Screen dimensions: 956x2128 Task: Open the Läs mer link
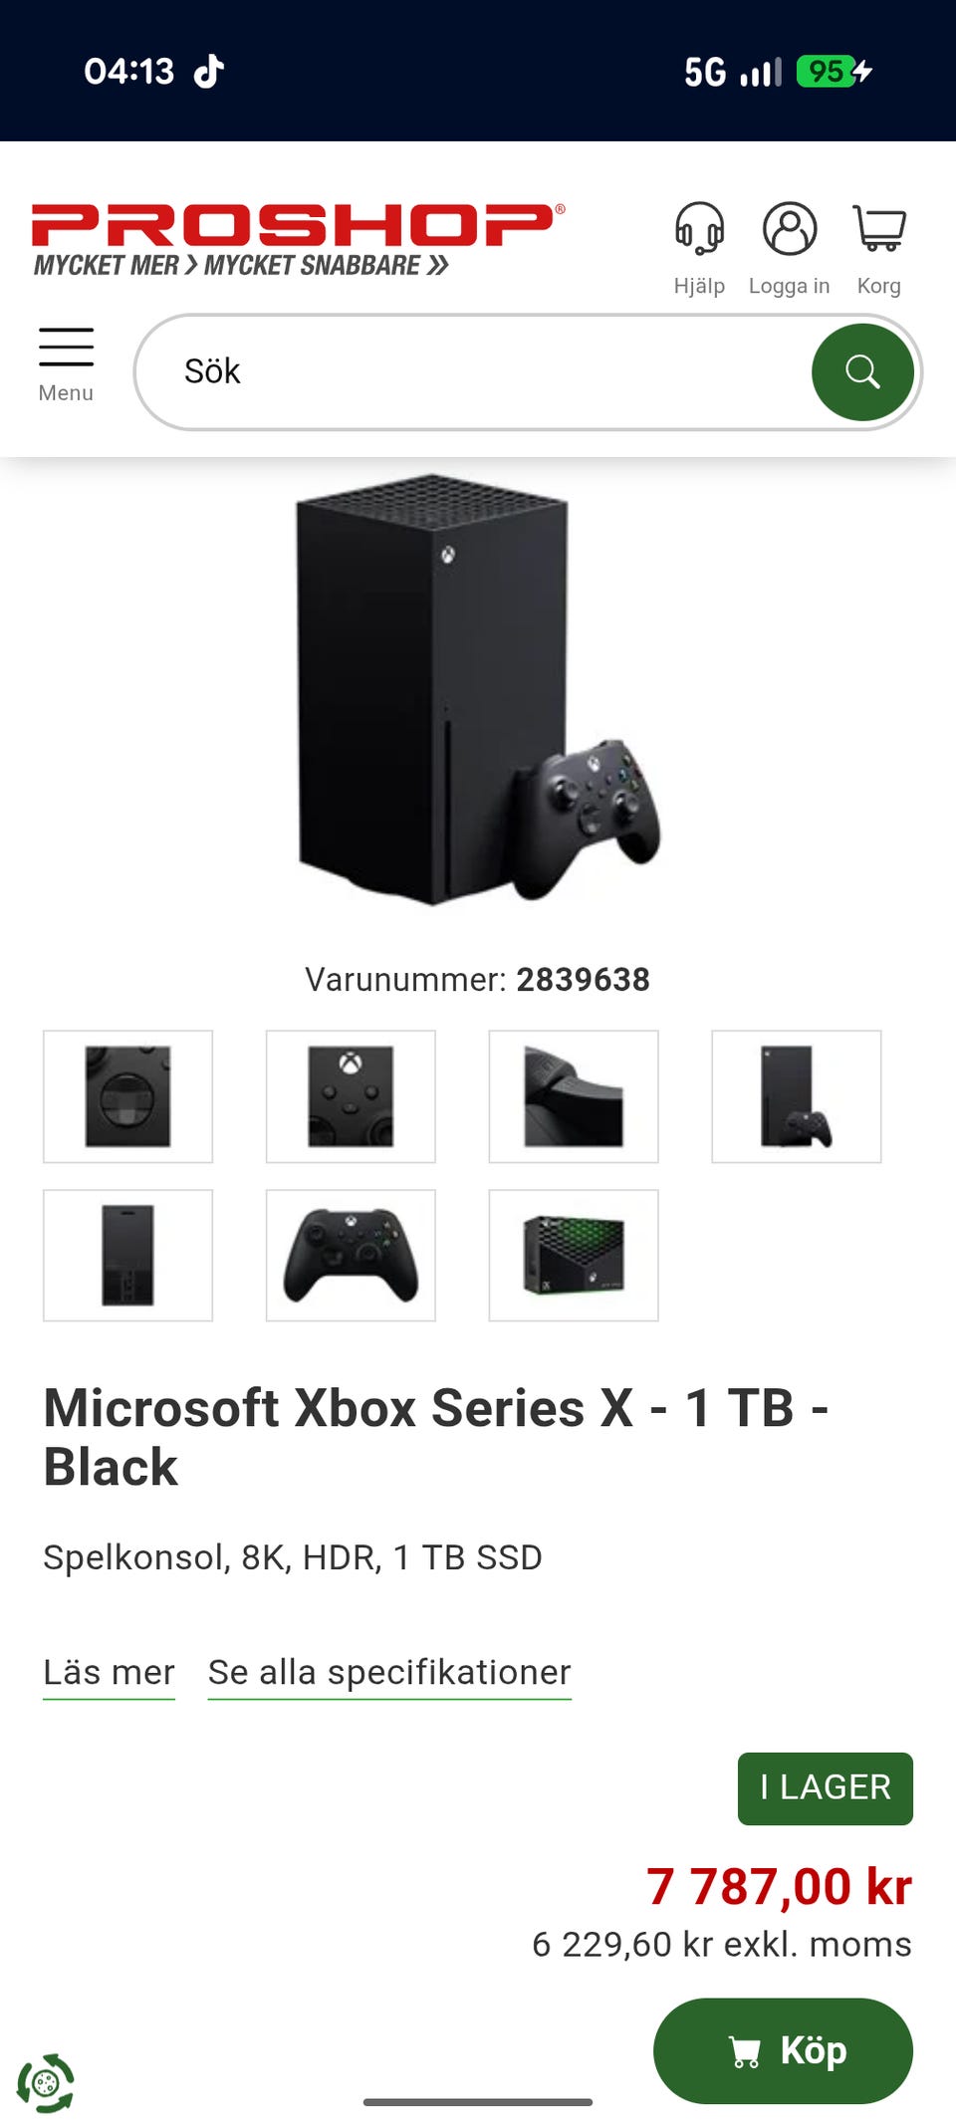point(109,1672)
